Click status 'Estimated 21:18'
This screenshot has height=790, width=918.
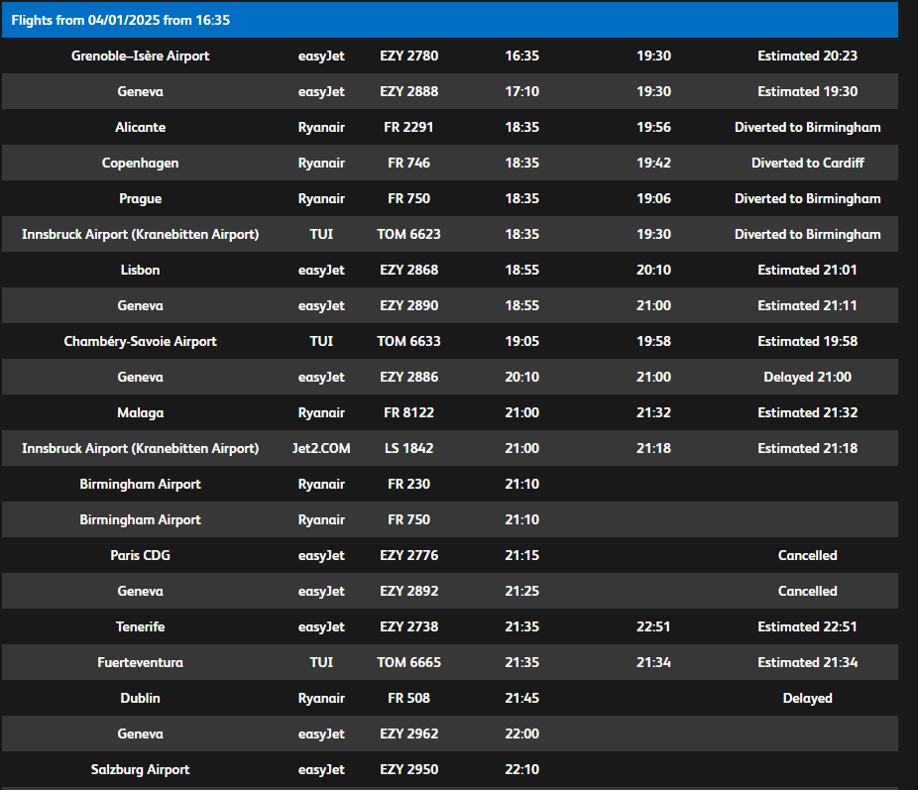(x=807, y=448)
